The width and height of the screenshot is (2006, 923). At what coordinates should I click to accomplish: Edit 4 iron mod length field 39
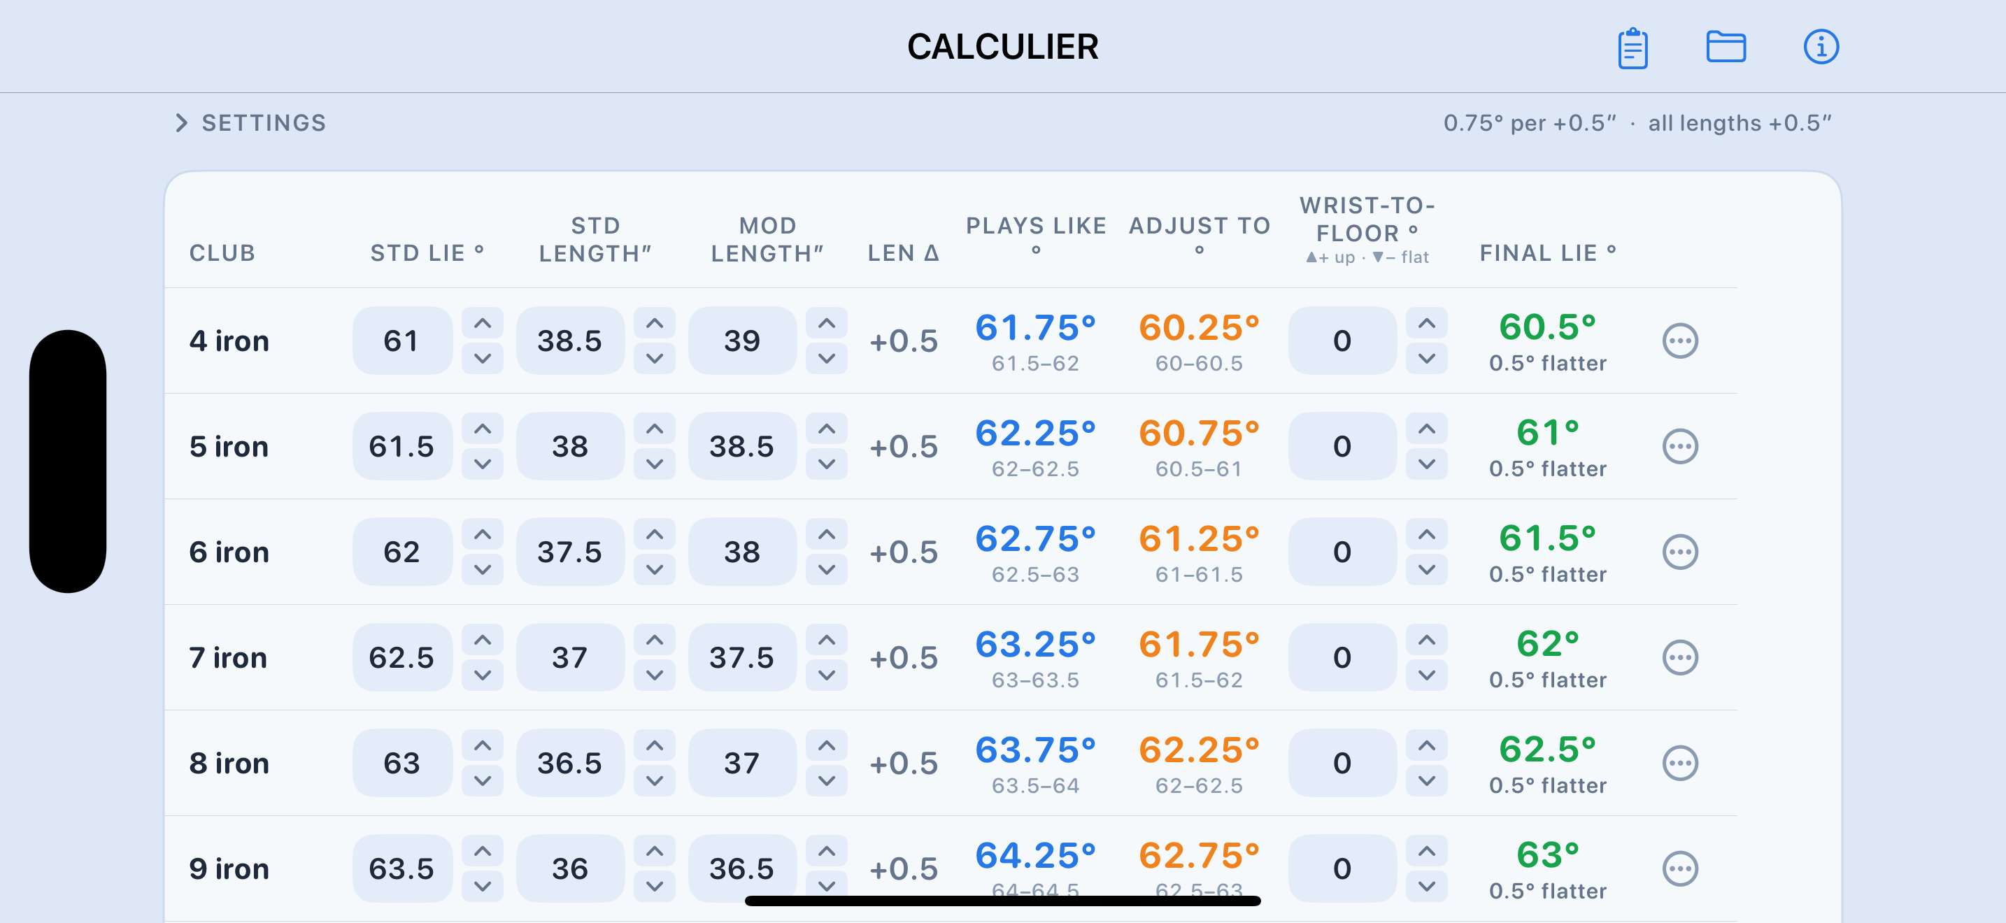tap(742, 341)
